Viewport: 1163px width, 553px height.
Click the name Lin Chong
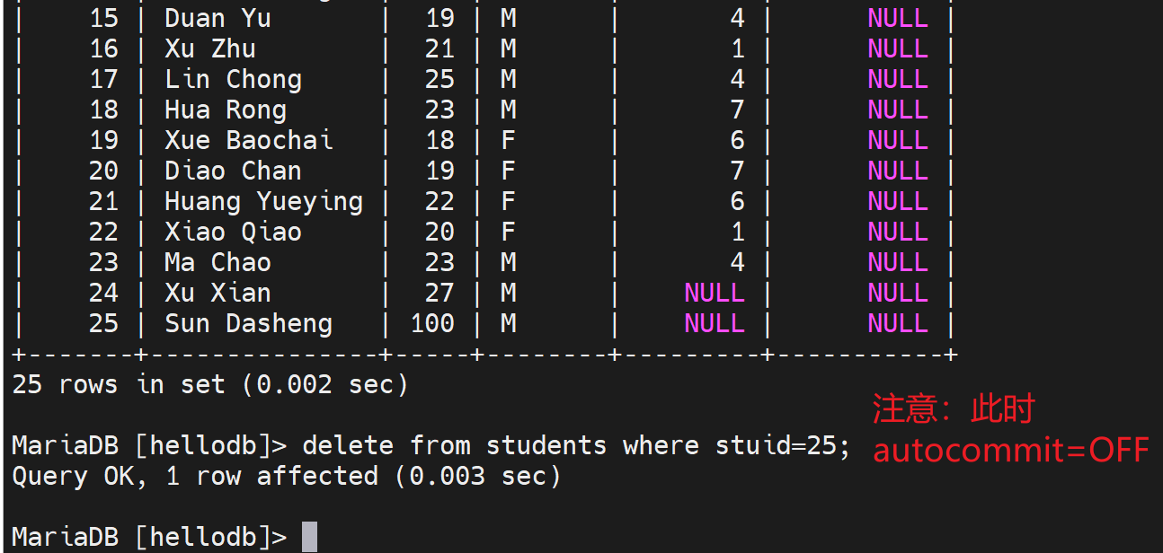(233, 79)
